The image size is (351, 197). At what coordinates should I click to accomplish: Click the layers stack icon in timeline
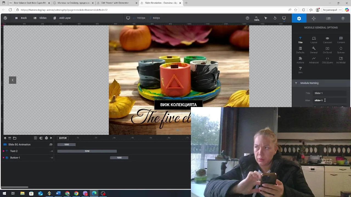click(x=5, y=138)
